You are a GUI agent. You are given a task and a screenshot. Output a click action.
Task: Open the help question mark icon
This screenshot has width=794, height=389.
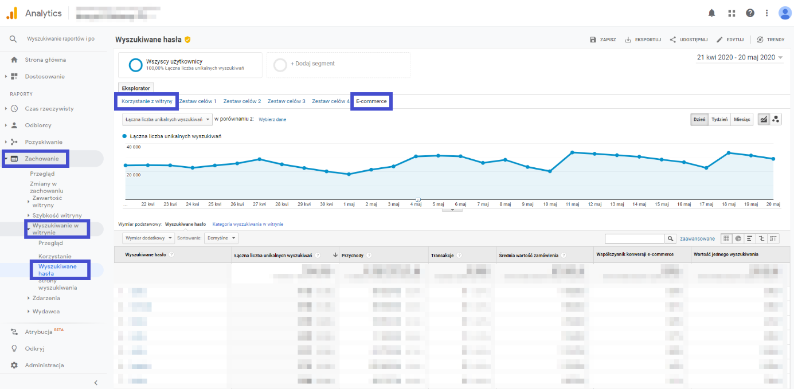coord(750,13)
